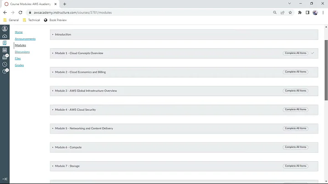The width and height of the screenshot is (328, 184).
Task: Select the Course Modules browser tab
Action: point(31,4)
